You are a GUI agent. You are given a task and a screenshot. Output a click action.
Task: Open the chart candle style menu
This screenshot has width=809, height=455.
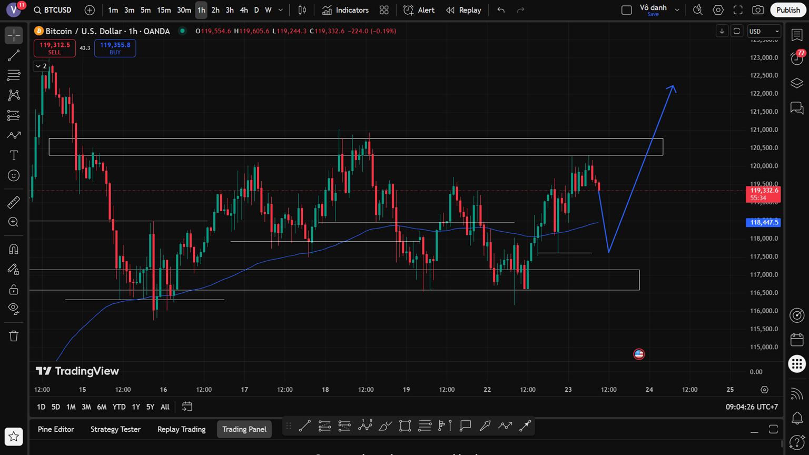302,10
